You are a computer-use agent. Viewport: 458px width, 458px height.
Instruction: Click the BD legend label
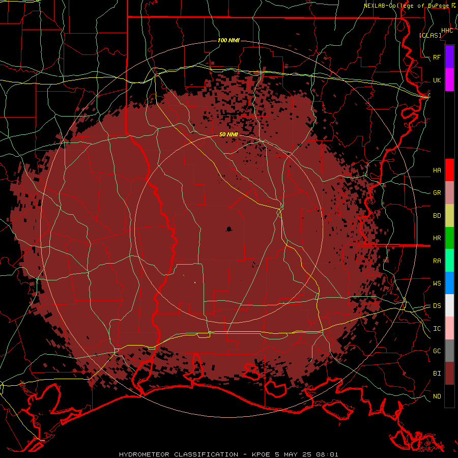[437, 216]
